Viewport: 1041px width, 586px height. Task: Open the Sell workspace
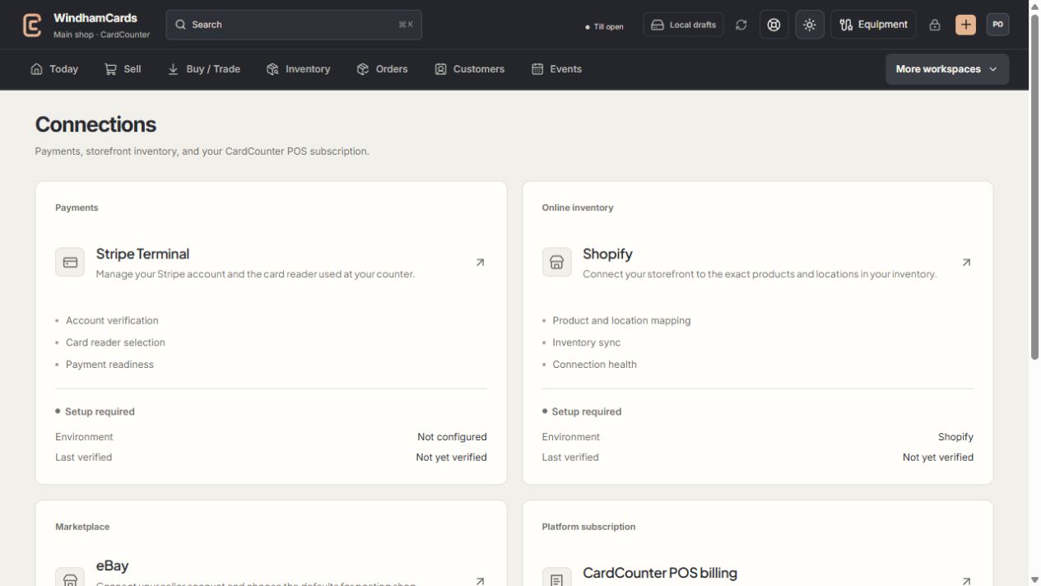tap(123, 69)
